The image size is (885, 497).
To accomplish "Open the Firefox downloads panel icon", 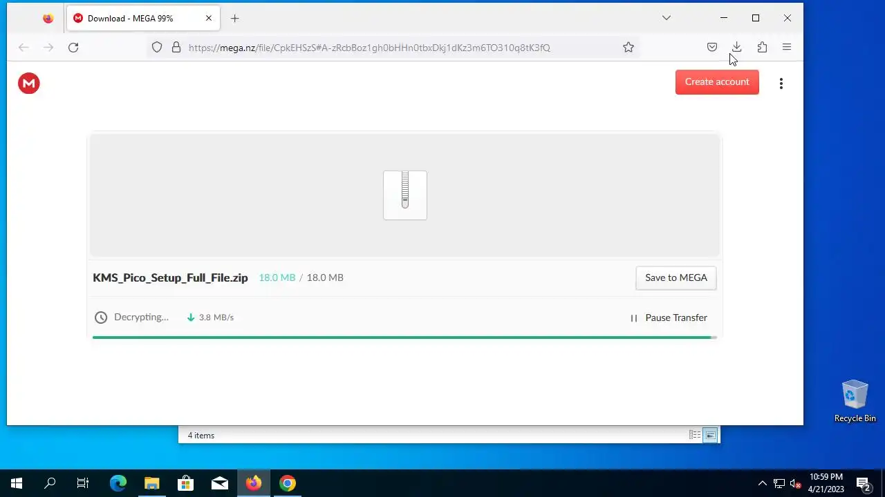I will point(736,47).
